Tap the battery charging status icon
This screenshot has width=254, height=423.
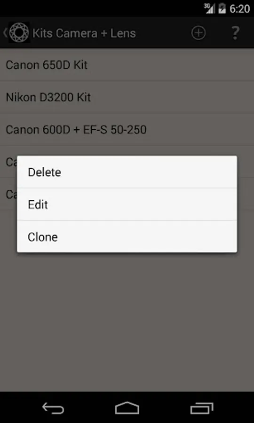click(x=222, y=8)
